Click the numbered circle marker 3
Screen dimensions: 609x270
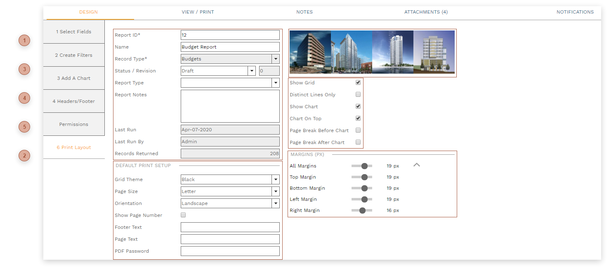pos(24,69)
